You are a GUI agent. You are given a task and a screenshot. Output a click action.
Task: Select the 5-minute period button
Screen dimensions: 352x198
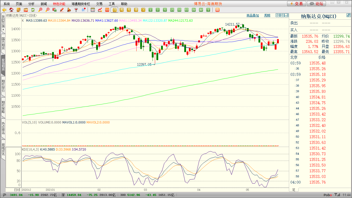[x=165, y=10]
